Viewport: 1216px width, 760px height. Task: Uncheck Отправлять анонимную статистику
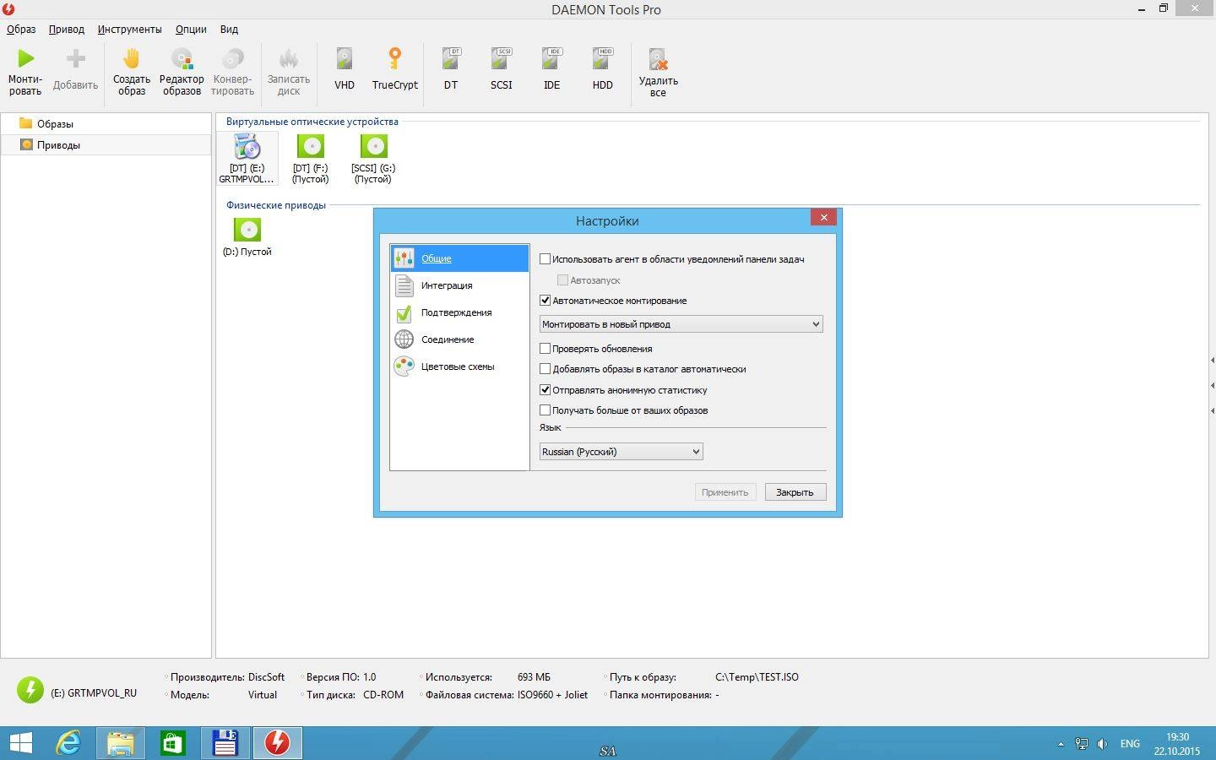[x=545, y=390]
